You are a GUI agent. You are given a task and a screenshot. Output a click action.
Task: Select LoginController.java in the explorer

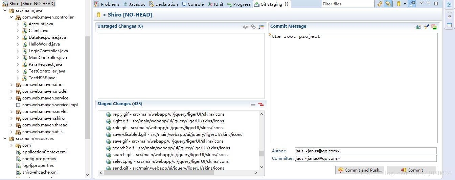tap(48, 51)
